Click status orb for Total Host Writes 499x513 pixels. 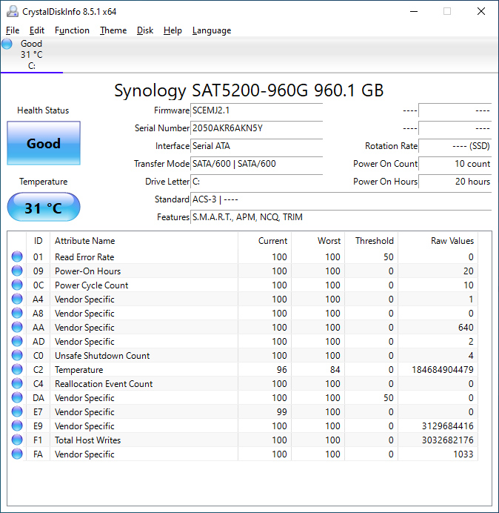pos(17,440)
